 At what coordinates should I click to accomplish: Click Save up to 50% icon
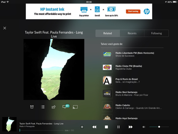click(111, 9)
